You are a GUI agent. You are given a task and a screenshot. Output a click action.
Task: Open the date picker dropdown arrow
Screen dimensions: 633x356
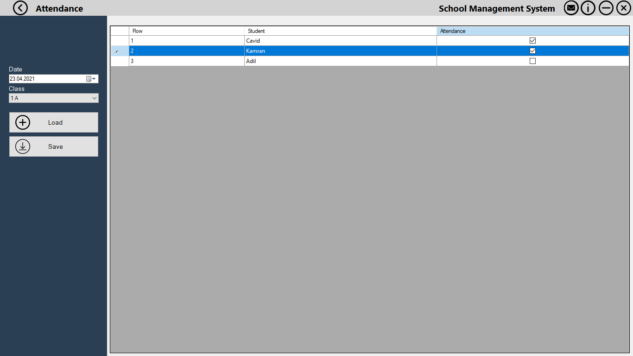coord(94,78)
